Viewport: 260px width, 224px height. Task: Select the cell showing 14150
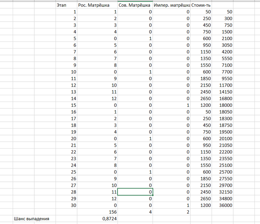222,92
